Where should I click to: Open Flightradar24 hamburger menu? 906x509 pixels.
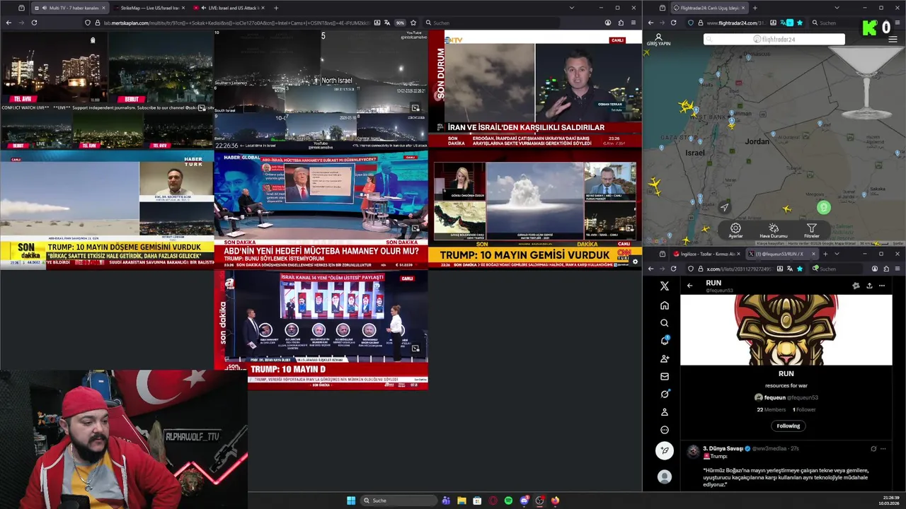[893, 39]
